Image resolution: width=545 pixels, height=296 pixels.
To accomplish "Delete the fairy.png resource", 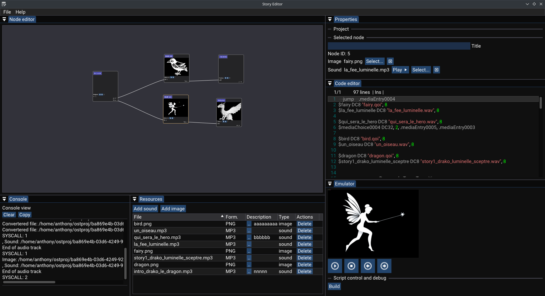I will pyautogui.click(x=304, y=251).
